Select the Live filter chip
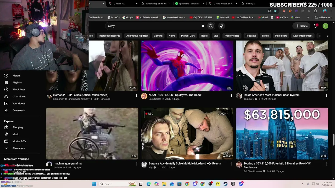 coord(216,36)
